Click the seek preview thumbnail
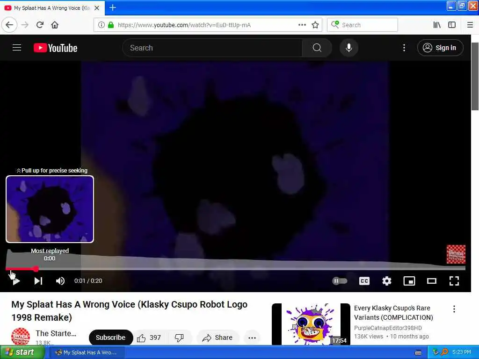This screenshot has width=479, height=359. [50, 209]
